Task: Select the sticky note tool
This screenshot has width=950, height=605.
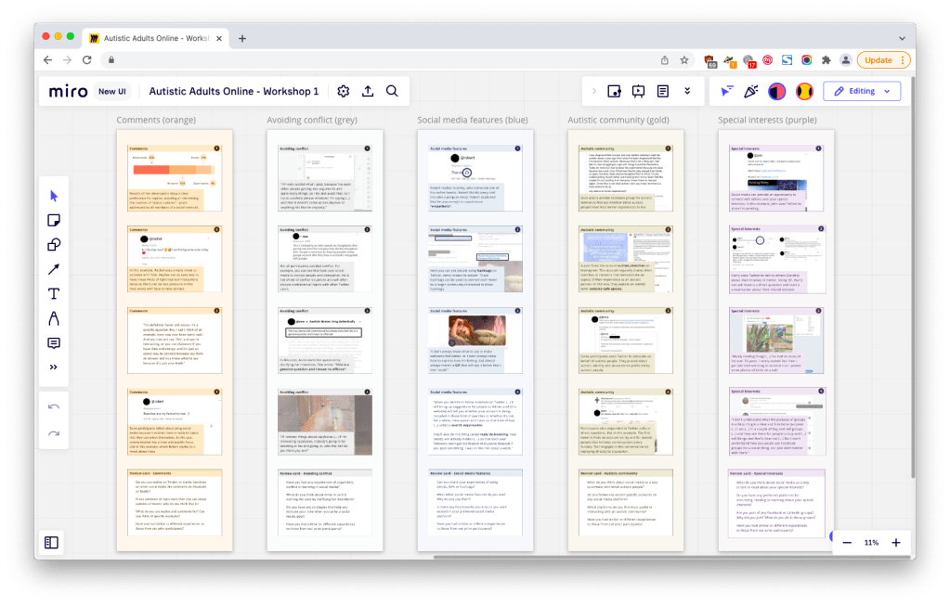Action: (x=54, y=220)
